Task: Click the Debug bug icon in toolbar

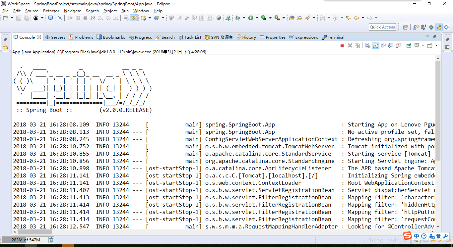Action: tap(237, 18)
